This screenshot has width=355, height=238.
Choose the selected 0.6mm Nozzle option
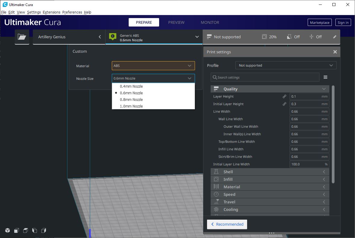[x=153, y=93]
